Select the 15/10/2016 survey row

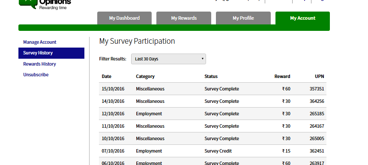click(x=212, y=89)
